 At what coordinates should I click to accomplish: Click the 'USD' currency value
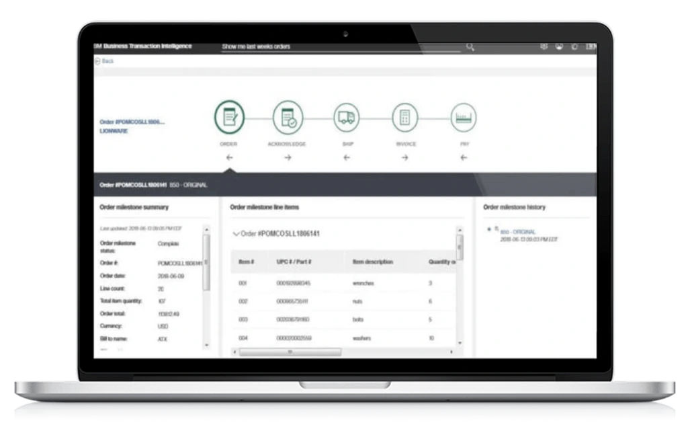click(163, 326)
